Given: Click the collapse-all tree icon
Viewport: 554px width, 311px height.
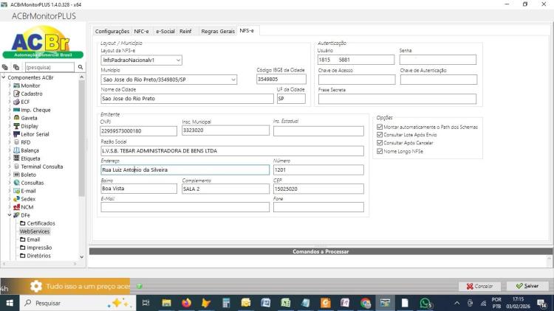Looking at the screenshot, I should point(16,67).
